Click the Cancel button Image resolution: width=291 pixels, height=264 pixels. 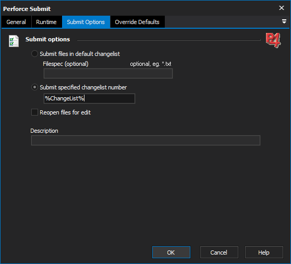pyautogui.click(x=219, y=252)
